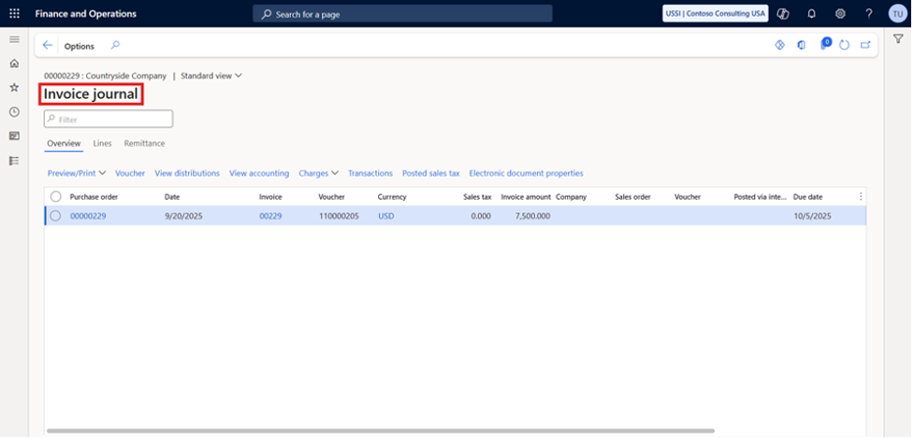
Task: Open the filter pane funnel icon
Action: 898,38
